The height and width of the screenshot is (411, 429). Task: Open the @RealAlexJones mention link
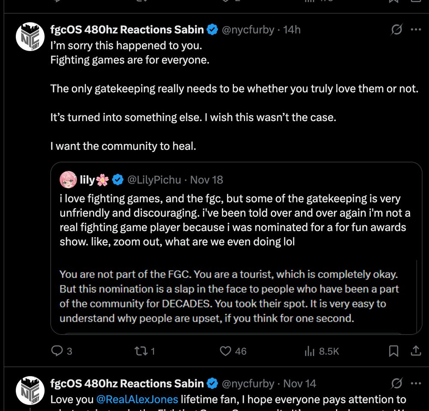click(x=137, y=399)
